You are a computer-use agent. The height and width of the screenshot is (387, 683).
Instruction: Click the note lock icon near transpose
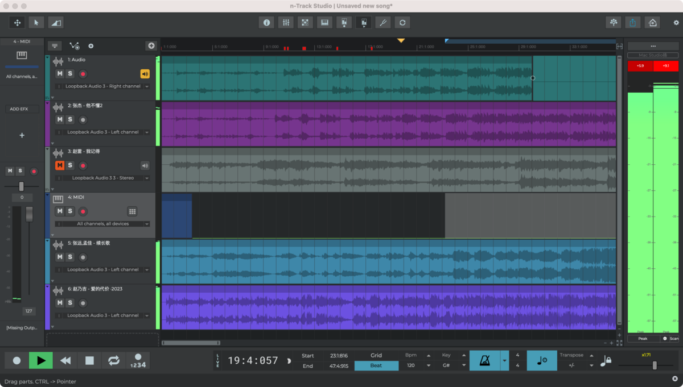click(x=606, y=361)
